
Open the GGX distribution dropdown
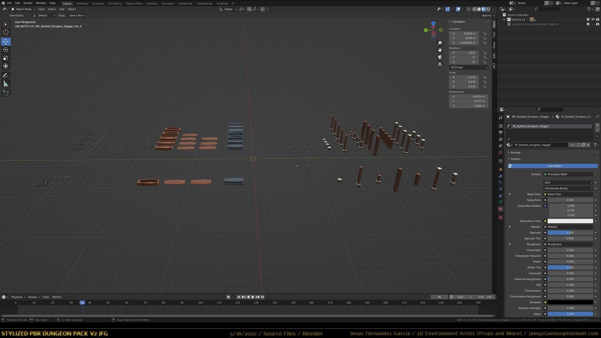tap(568, 182)
